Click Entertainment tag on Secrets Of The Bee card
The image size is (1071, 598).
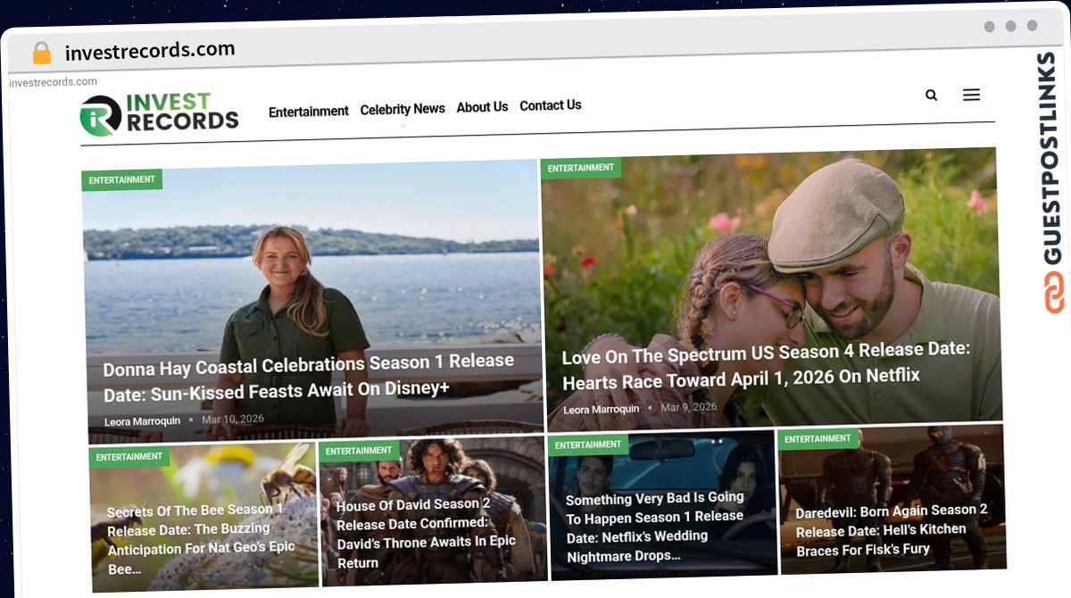click(x=129, y=457)
